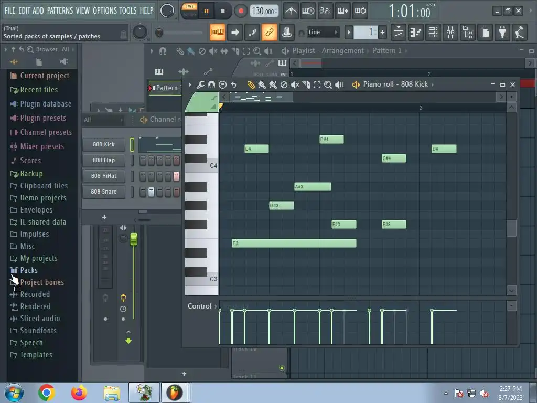Select the piano roll selection tool

(317, 84)
